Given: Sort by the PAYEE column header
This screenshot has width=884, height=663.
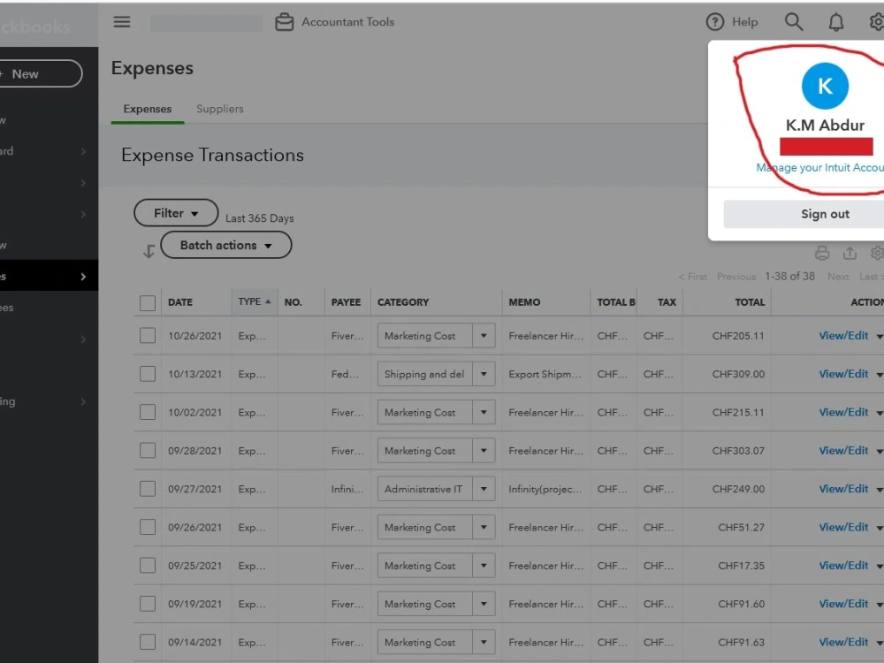Looking at the screenshot, I should point(346,302).
